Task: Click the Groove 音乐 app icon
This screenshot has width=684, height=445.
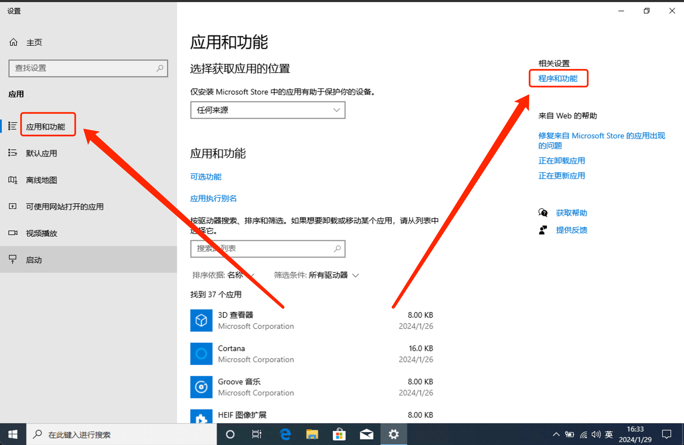Action: pyautogui.click(x=201, y=387)
